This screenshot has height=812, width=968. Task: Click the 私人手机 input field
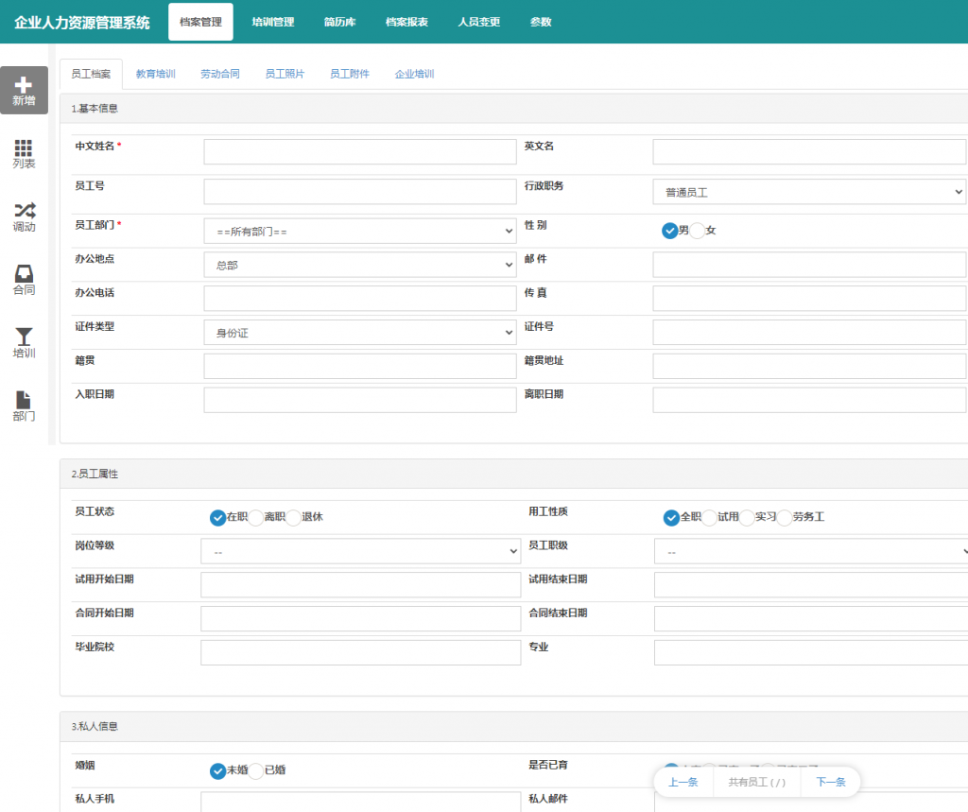(x=360, y=803)
